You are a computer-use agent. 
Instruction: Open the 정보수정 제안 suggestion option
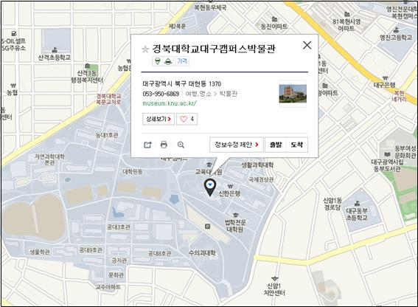coord(237,145)
